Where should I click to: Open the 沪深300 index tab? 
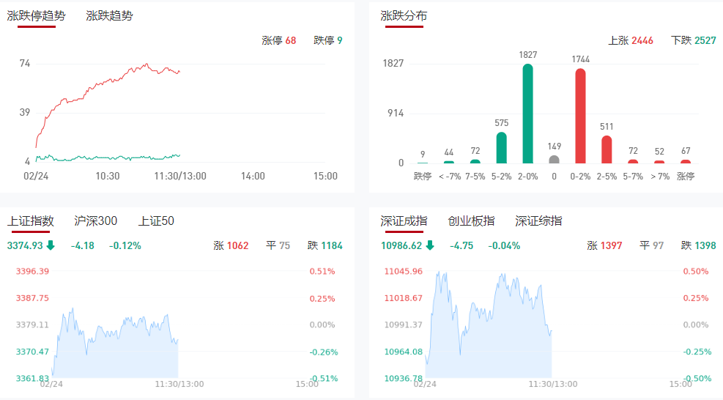pos(95,221)
